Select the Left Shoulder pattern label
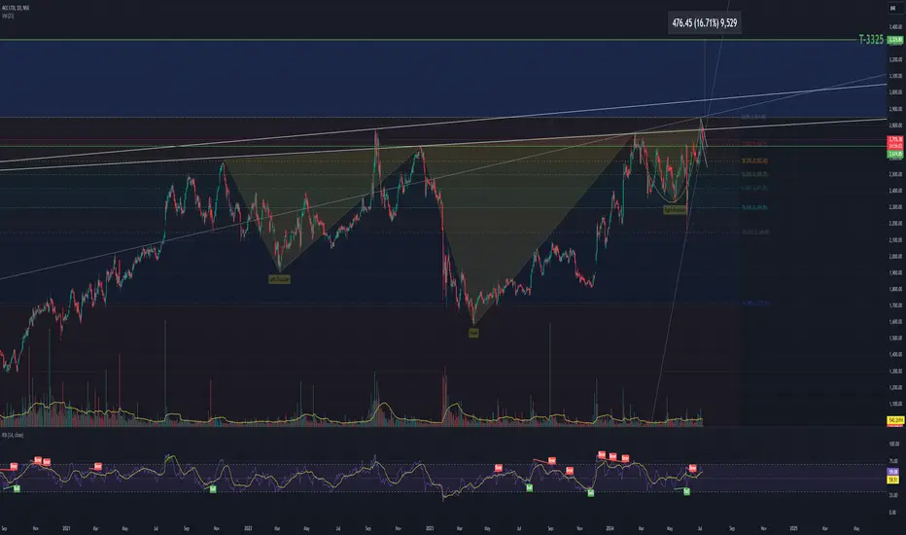 click(x=280, y=279)
